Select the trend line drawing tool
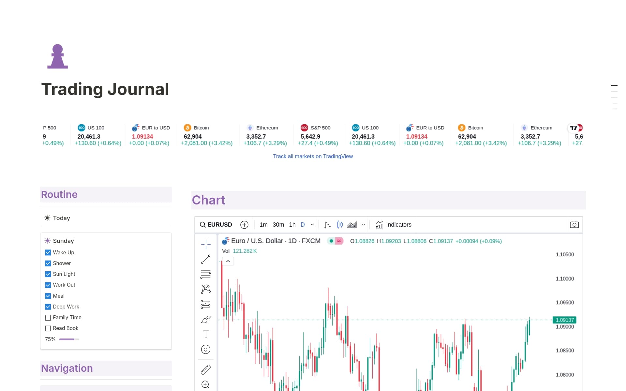The height and width of the screenshot is (391, 626). pos(205,259)
